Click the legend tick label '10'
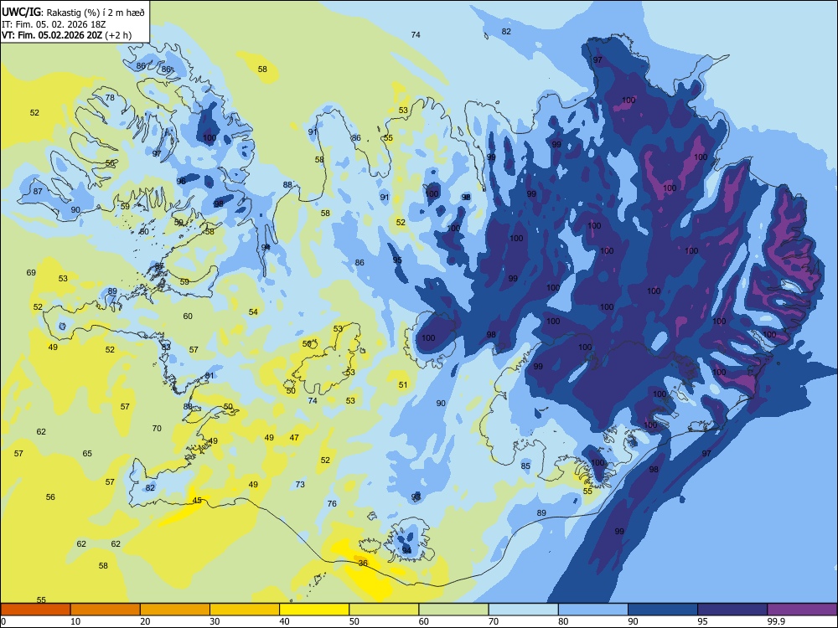Image resolution: width=838 pixels, height=628 pixels. tap(75, 621)
